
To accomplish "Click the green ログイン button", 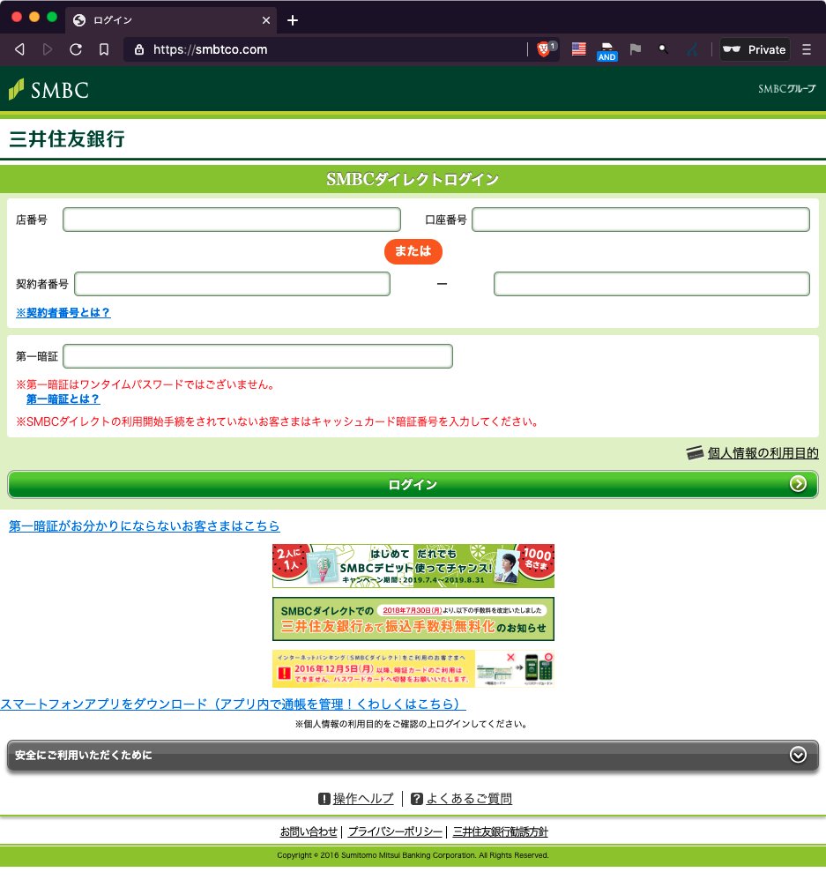I will point(413,485).
